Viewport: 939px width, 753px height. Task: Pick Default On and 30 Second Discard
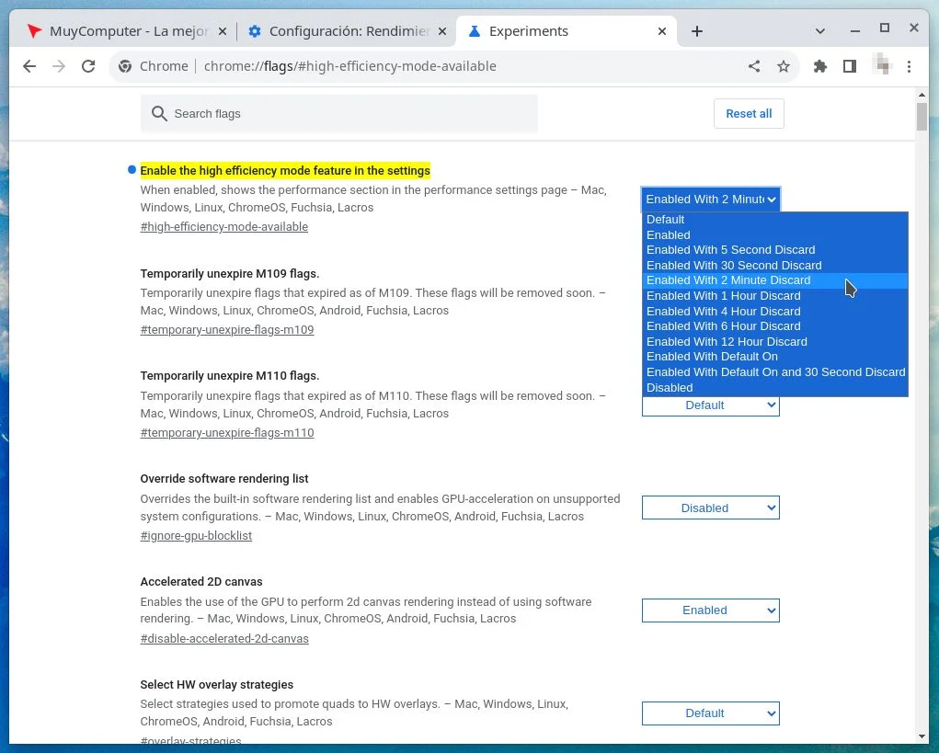coord(775,372)
